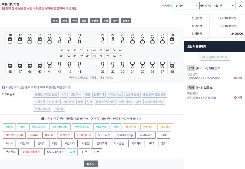The height and width of the screenshot is (169, 245).
Task: Select lower tooth 46 icon
Action: pyautogui.click(x=30, y=67)
